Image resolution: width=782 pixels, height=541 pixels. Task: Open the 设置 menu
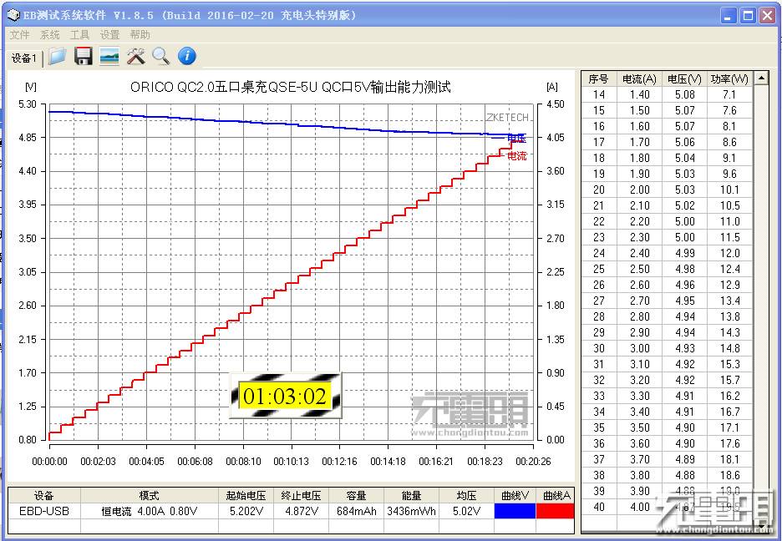(x=109, y=35)
